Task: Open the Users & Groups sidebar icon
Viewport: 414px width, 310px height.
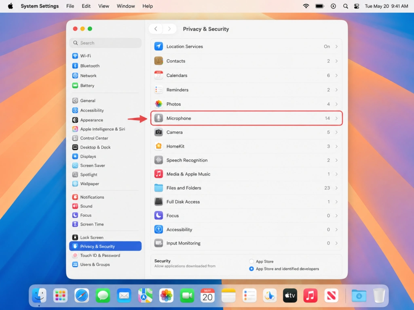Action: (x=75, y=264)
